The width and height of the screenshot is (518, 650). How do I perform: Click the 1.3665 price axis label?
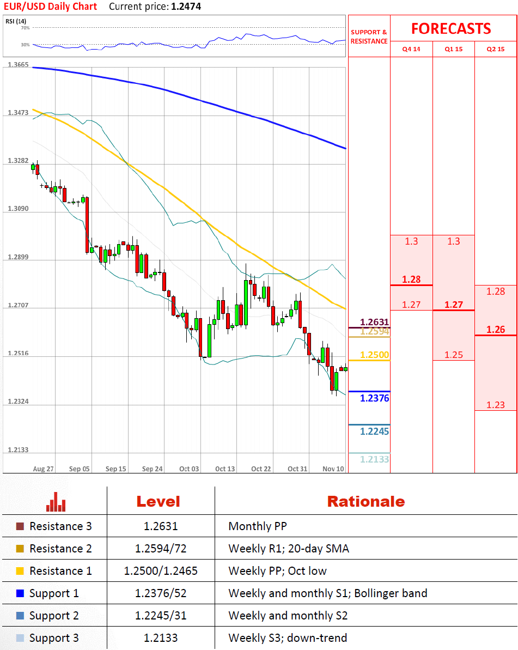pos(18,65)
